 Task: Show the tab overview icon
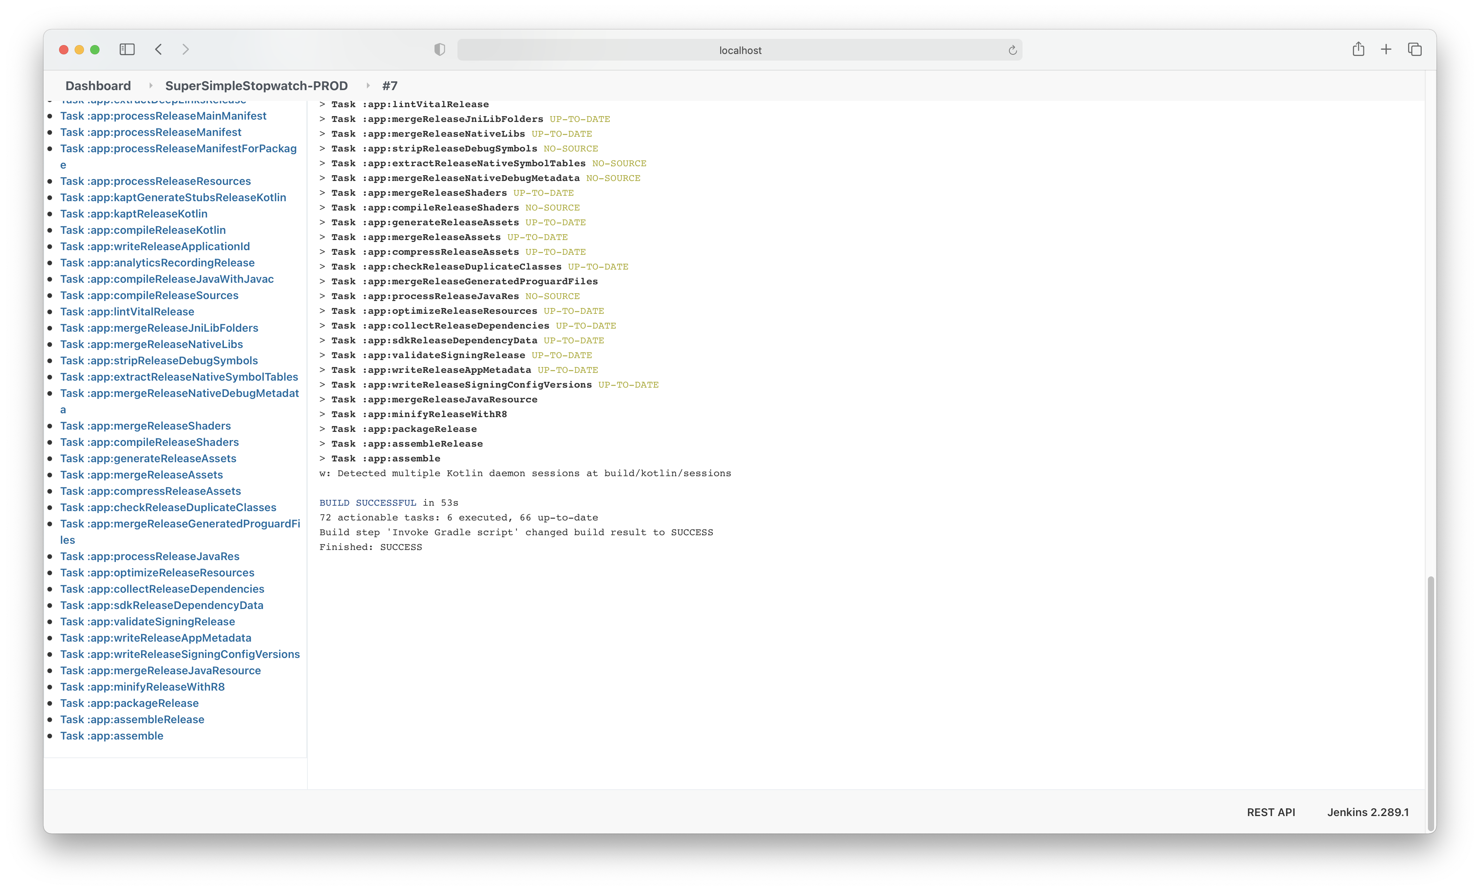tap(1415, 49)
